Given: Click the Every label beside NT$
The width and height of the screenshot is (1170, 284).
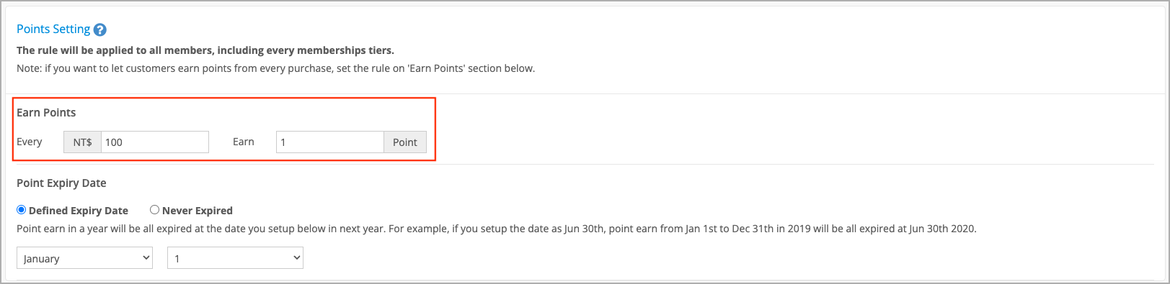Looking at the screenshot, I should coord(30,142).
